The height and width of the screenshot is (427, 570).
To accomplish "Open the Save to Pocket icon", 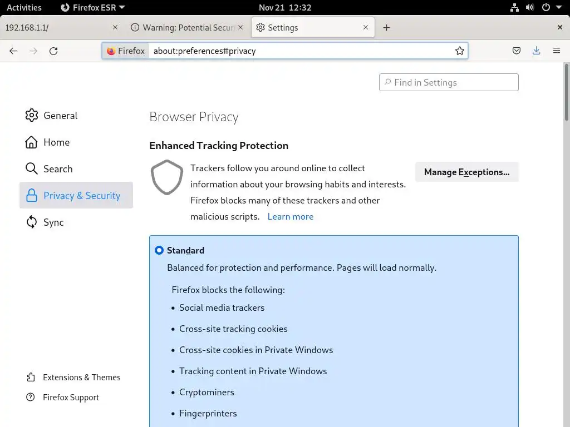I will click(517, 51).
